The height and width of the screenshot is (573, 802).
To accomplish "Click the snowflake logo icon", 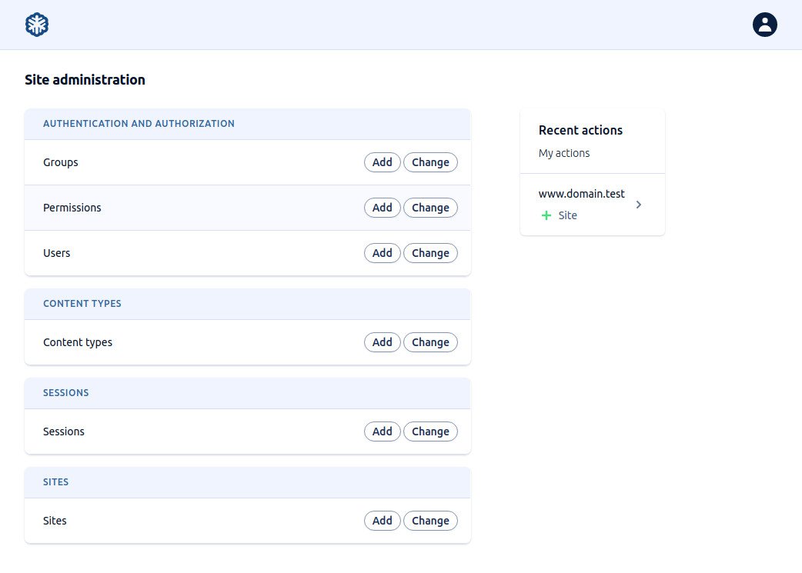I will (37, 25).
